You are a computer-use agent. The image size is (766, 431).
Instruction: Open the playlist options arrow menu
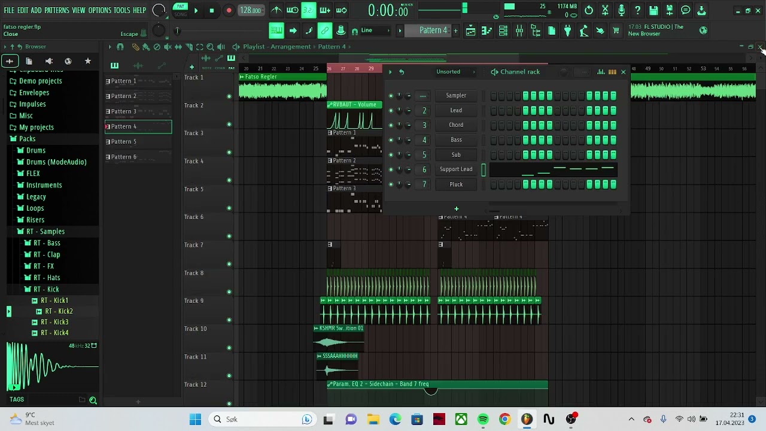(x=110, y=47)
